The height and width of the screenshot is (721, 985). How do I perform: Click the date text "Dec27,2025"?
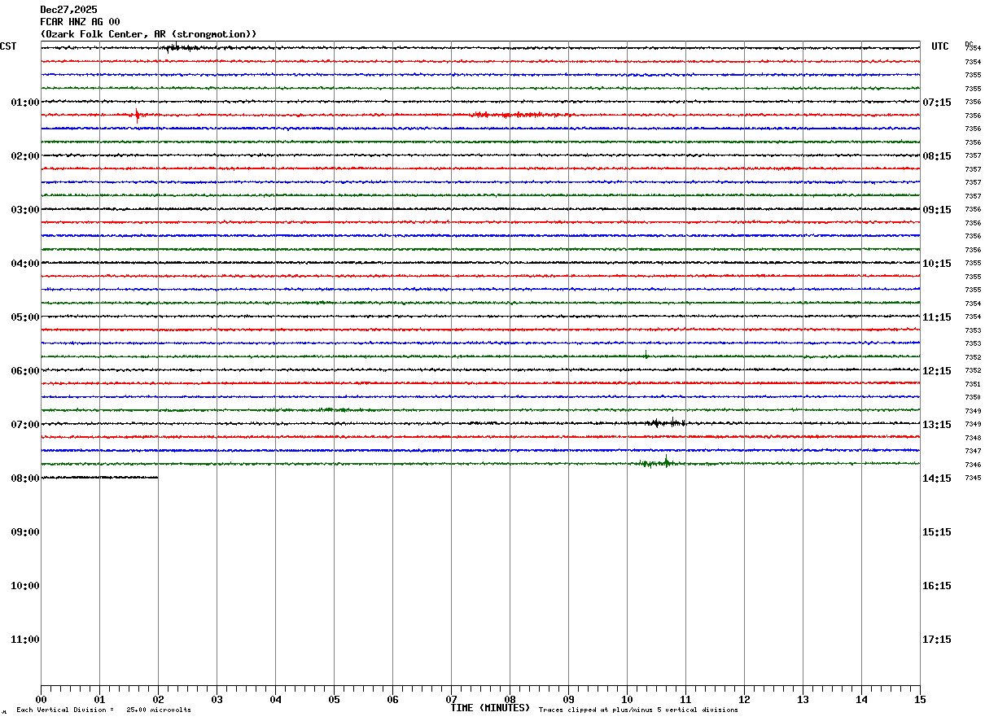click(68, 10)
